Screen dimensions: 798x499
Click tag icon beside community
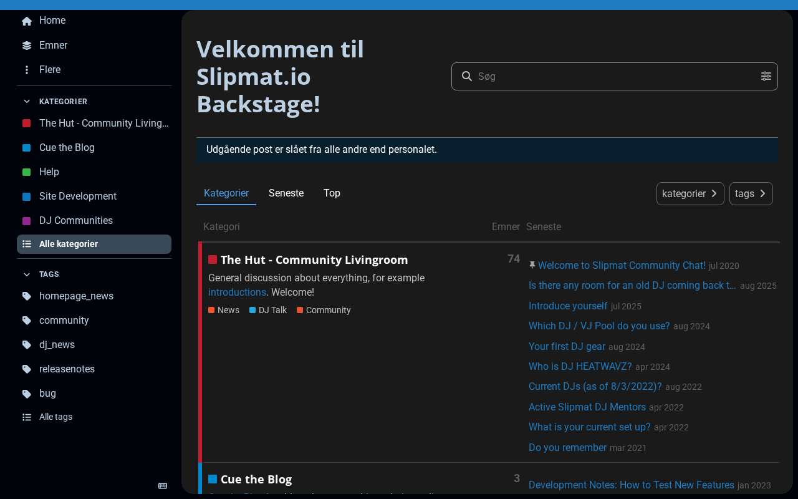pyautogui.click(x=27, y=321)
